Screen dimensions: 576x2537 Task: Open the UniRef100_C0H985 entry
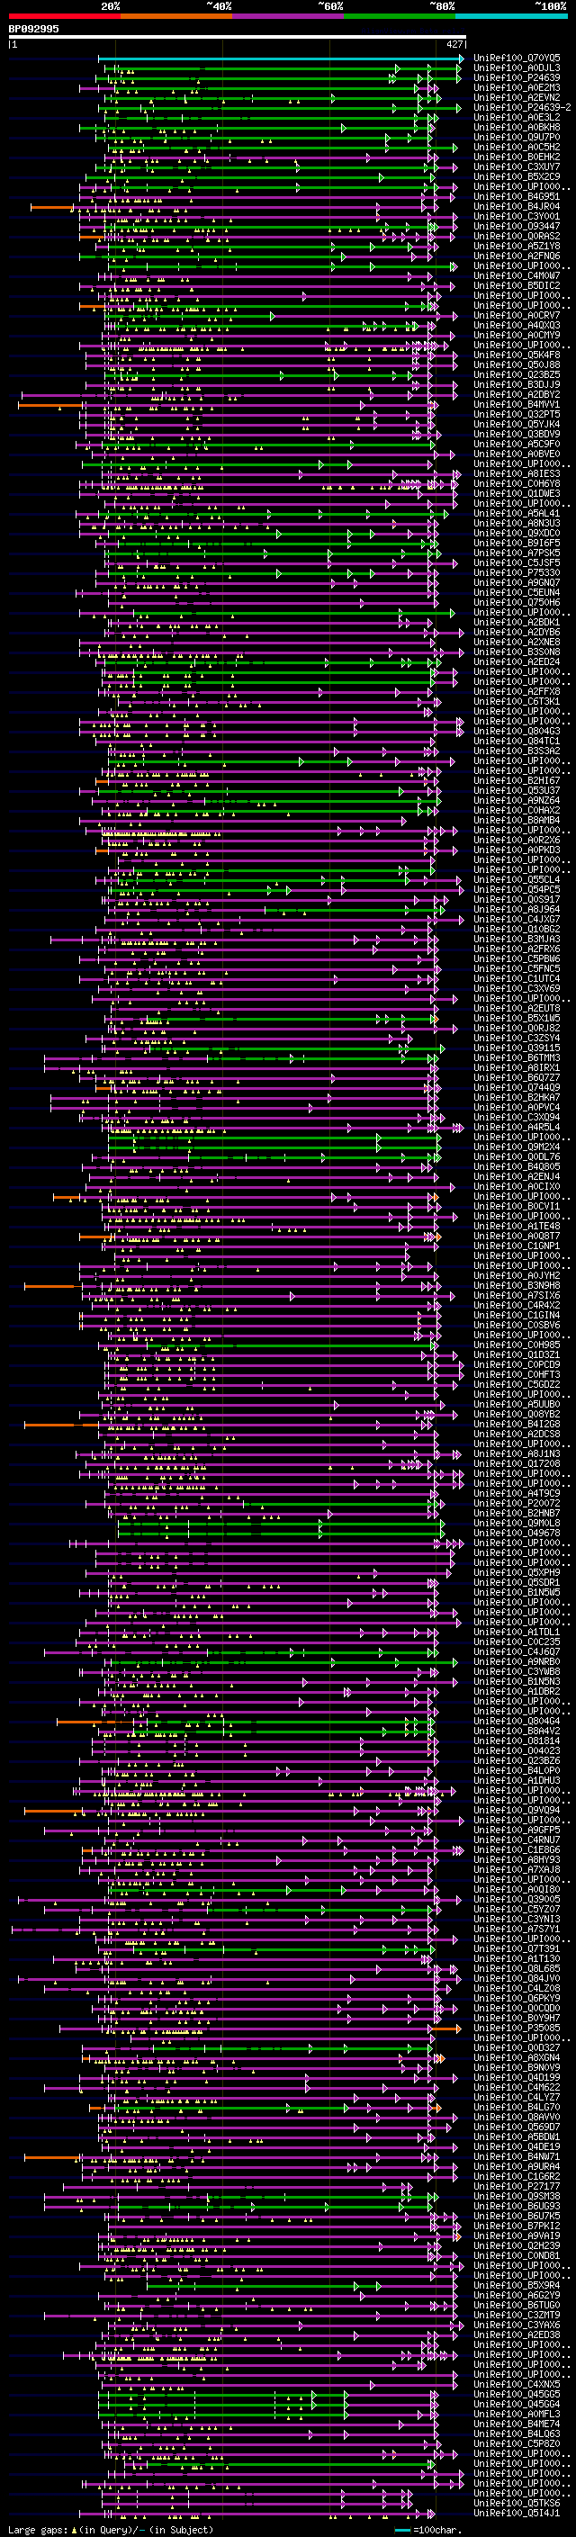point(516,1345)
